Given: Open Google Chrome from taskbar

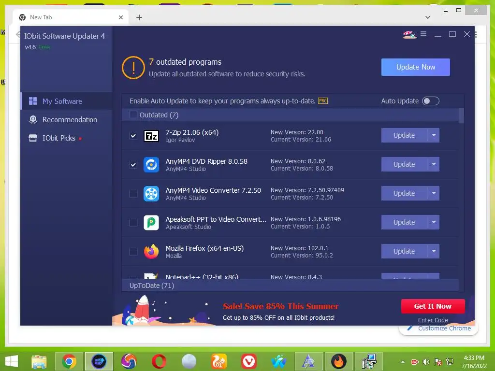Looking at the screenshot, I should (x=69, y=361).
